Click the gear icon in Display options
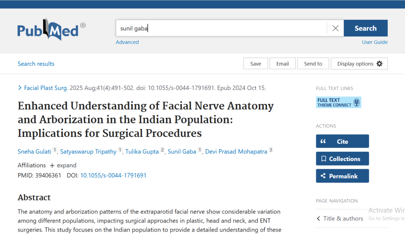The image size is (405, 234). (379, 64)
